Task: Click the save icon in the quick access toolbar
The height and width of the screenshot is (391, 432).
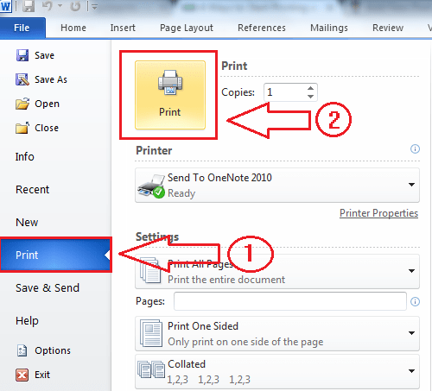Action: click(x=29, y=6)
